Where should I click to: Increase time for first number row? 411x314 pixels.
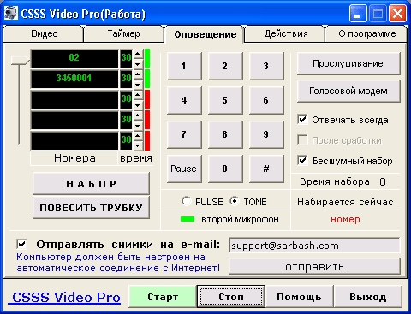tap(138, 54)
